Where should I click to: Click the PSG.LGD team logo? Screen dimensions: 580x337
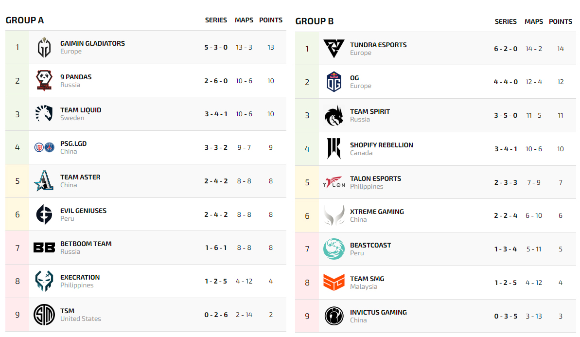click(x=44, y=147)
